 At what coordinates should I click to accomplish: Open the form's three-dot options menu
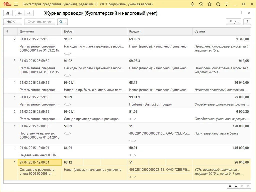pyautogui.click(x=242, y=13)
